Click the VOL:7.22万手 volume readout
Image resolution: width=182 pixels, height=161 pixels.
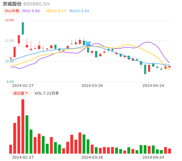coord(47,93)
